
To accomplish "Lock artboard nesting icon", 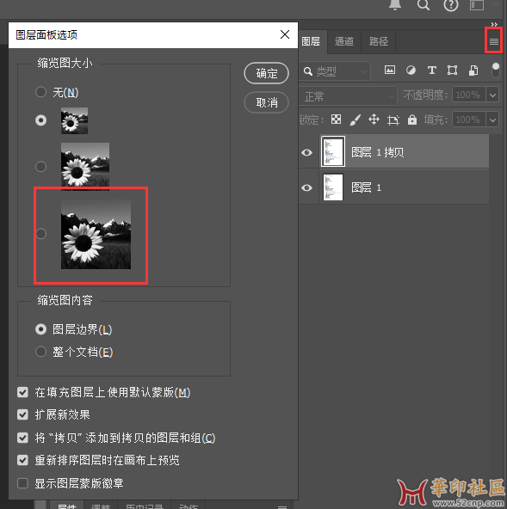I will pos(393,120).
